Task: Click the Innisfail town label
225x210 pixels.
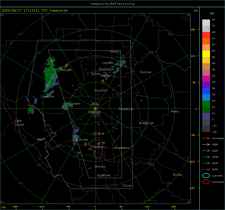Action: coord(101,90)
